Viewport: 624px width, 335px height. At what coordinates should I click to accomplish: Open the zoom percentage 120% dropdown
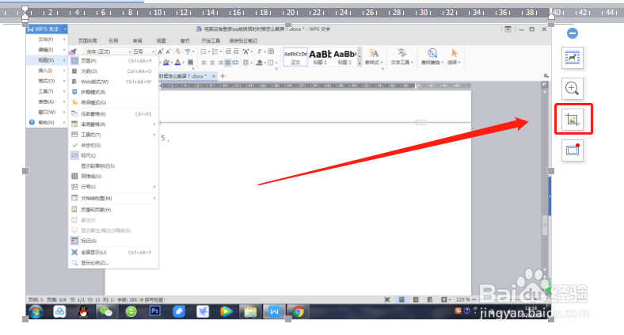462,299
